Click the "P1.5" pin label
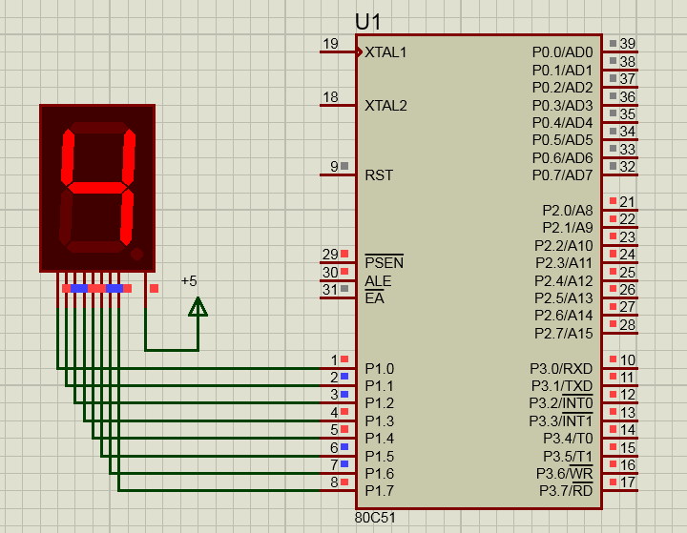 click(x=380, y=457)
